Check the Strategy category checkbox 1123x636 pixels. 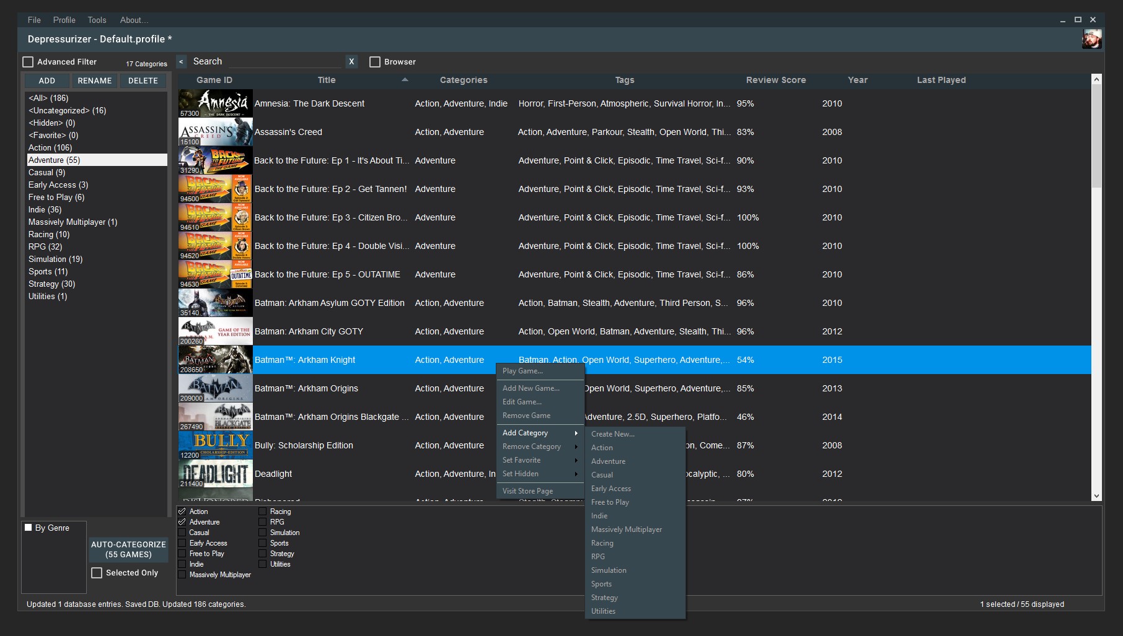[263, 554]
